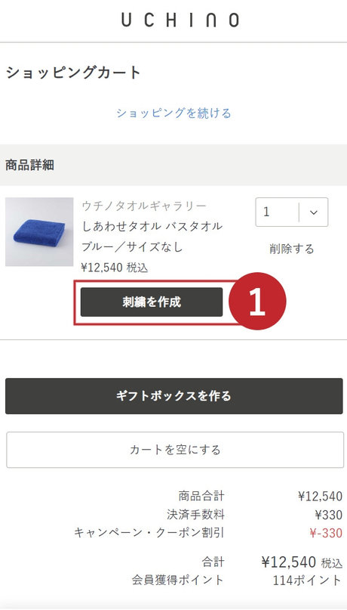The width and height of the screenshot is (347, 610).
Task: Click the 決済手数料 ¥330 fee row
Action: 254,515
